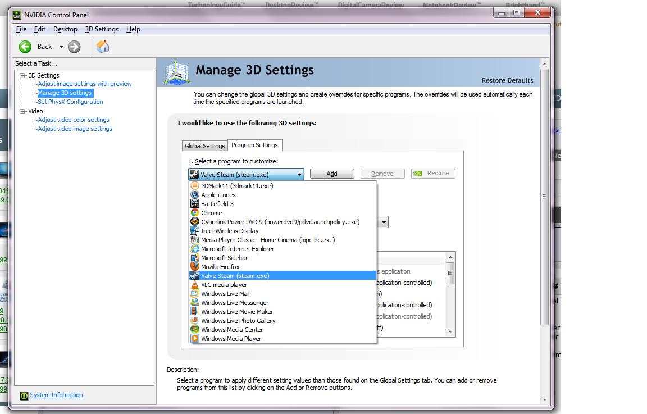Click the Microsoft Sidebar icon
This screenshot has height=414, width=647.
[x=195, y=258]
